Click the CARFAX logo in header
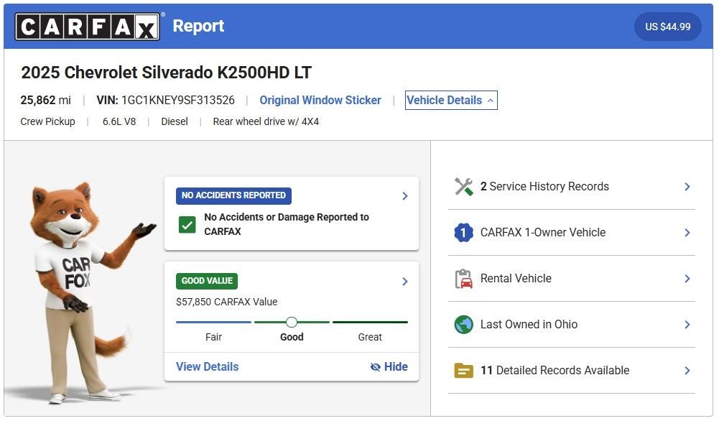Viewport: 719px width, 421px height. point(87,27)
